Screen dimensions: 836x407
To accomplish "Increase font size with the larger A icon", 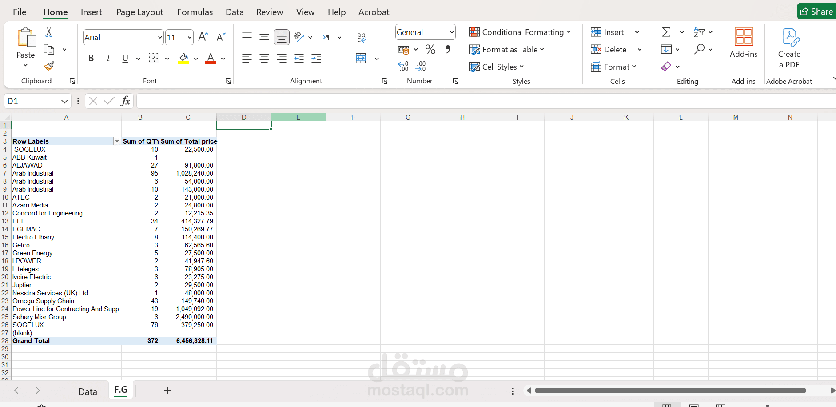I will 203,37.
